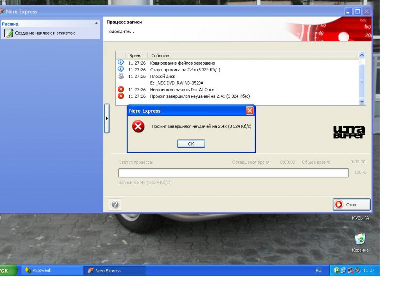Click the event log scrollbar up arrow
The image size is (399, 299).
[x=362, y=55]
